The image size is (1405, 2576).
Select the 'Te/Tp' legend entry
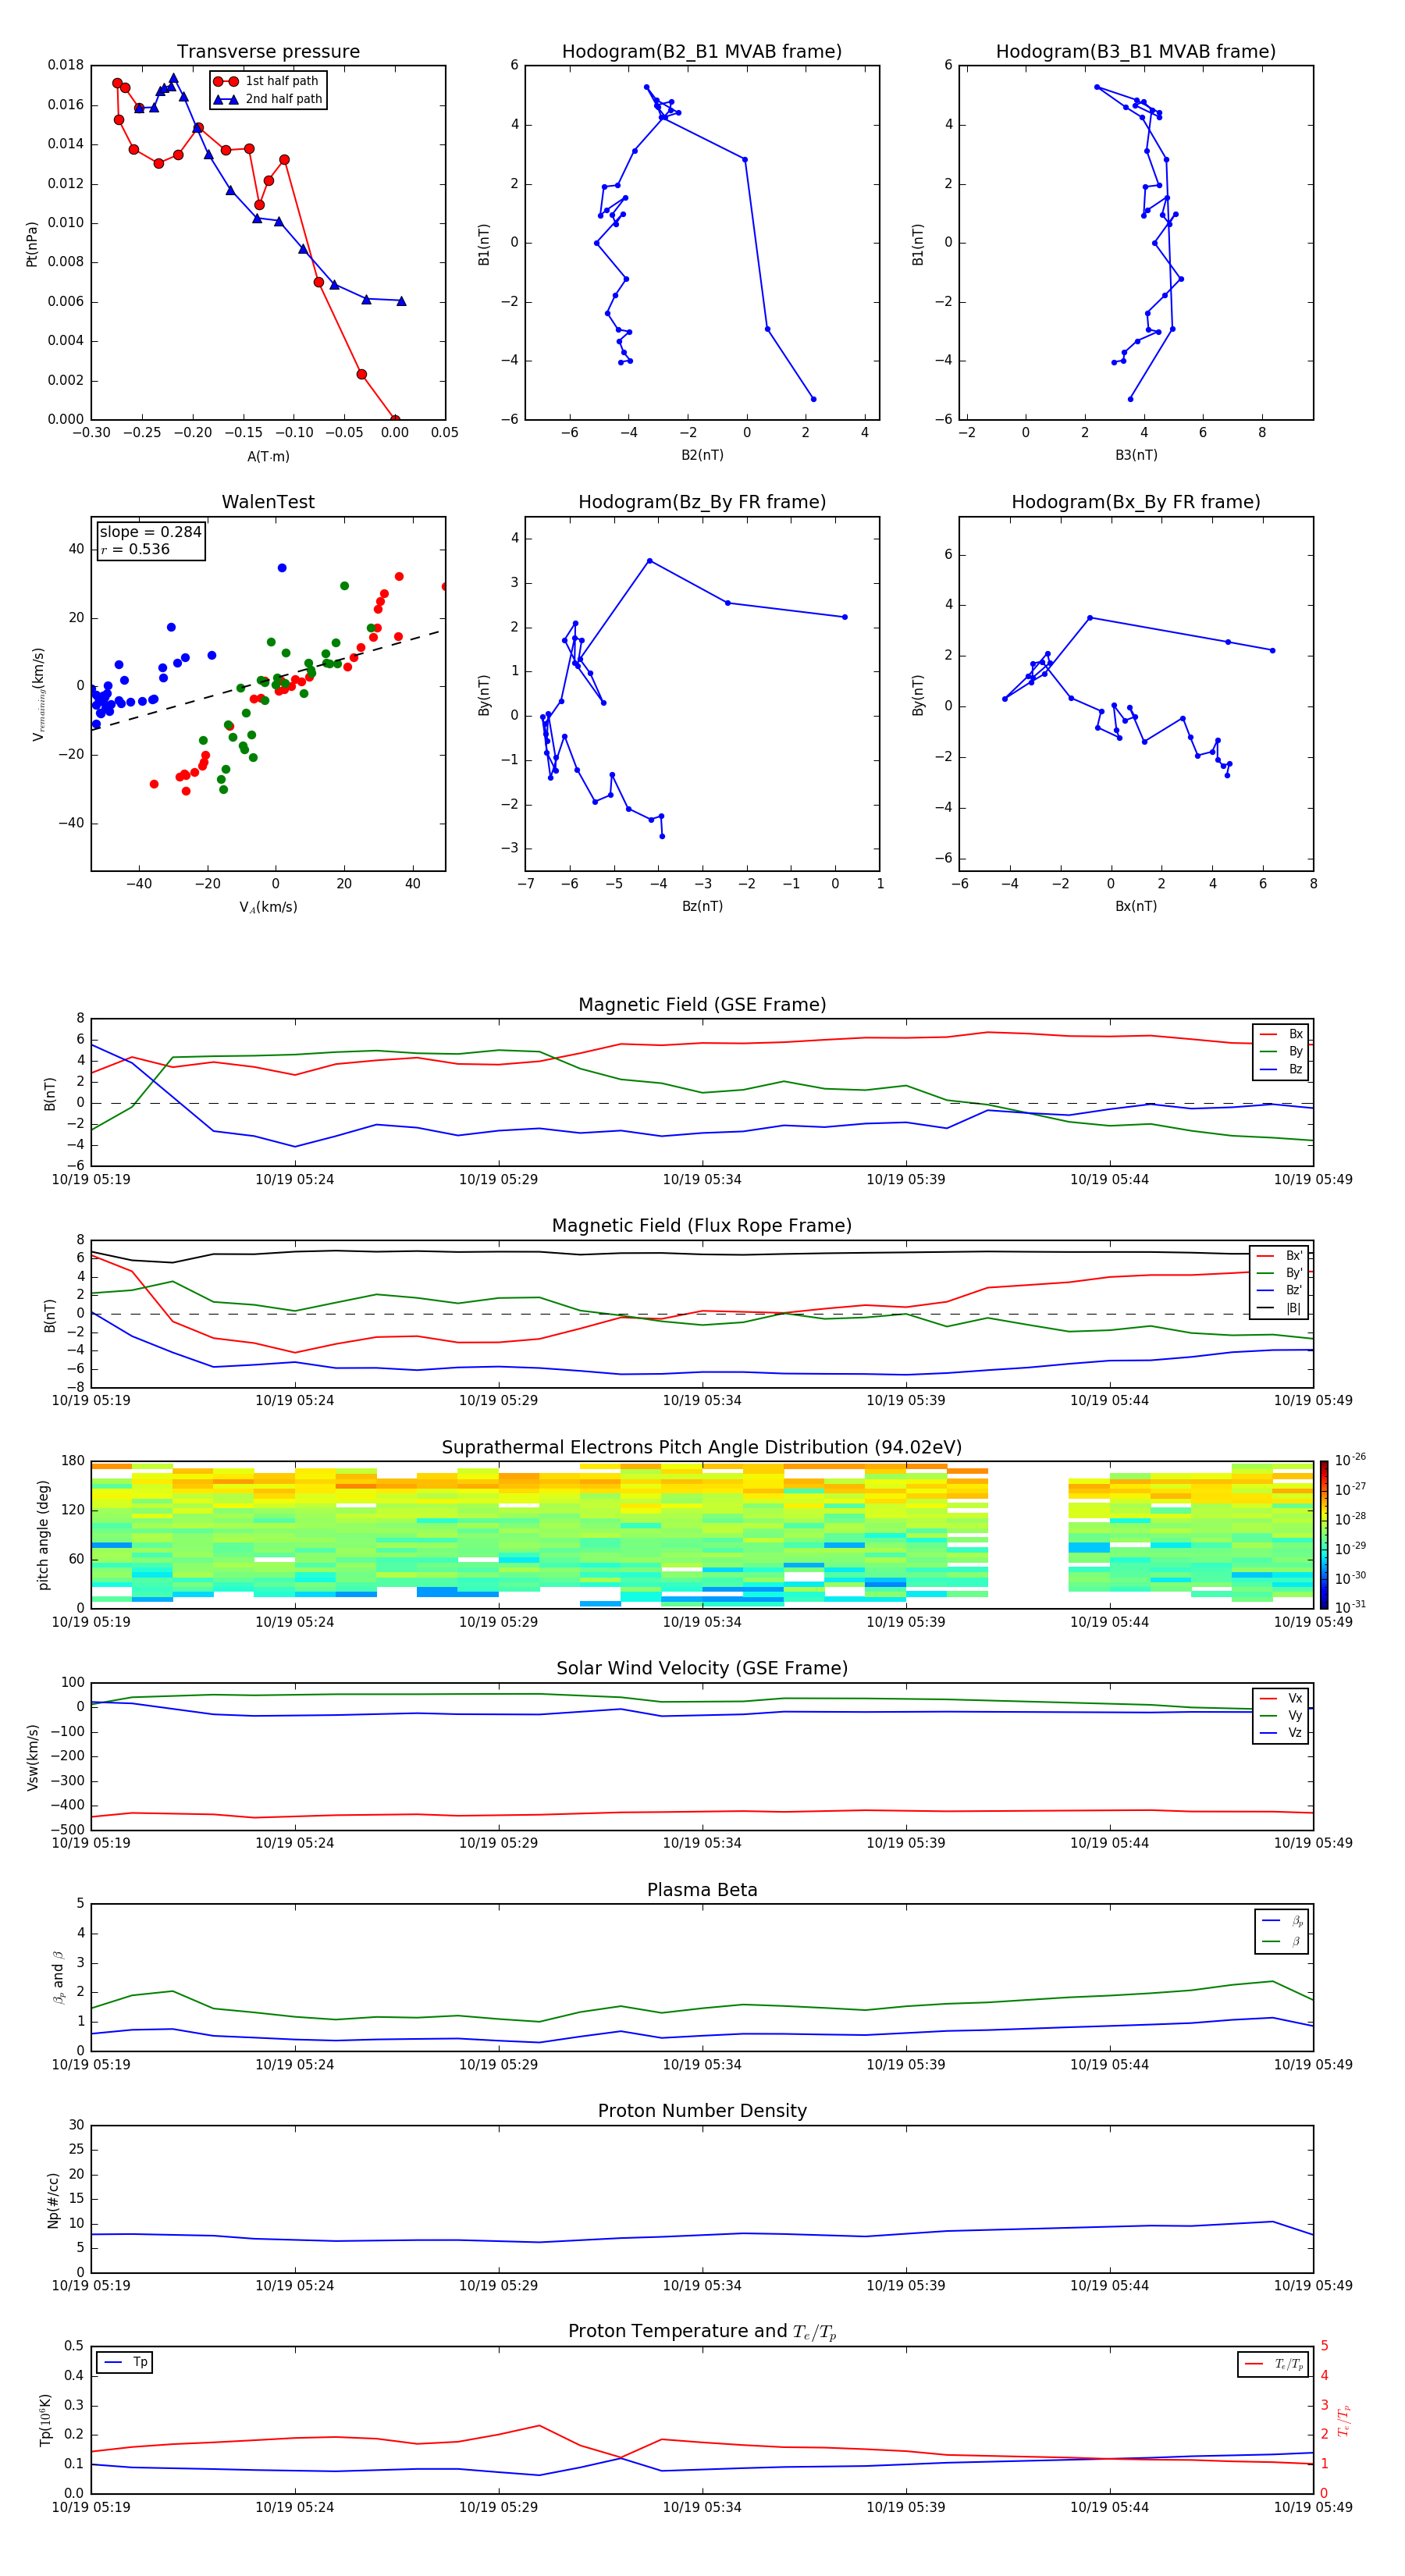tap(1275, 2364)
